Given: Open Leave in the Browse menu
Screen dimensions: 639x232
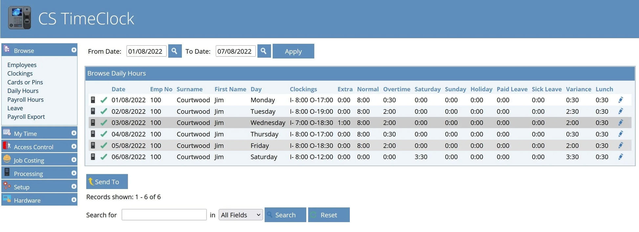Looking at the screenshot, I should pos(15,108).
